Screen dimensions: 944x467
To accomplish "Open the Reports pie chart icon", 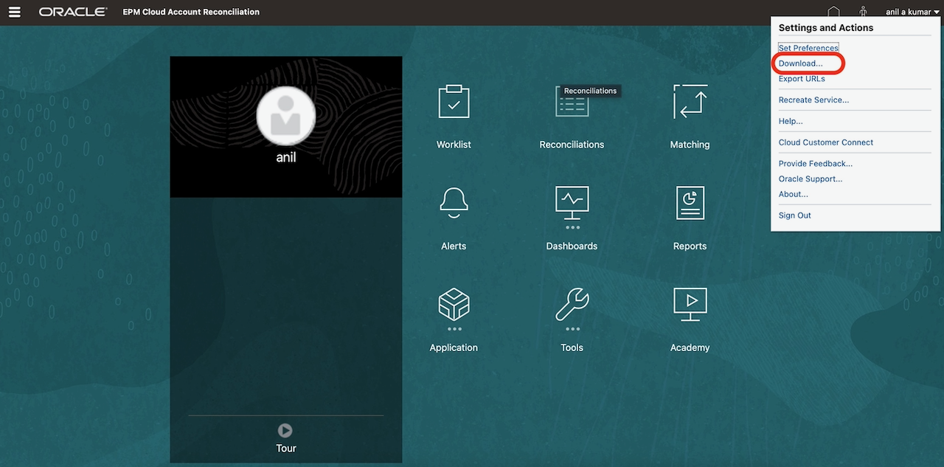I will coord(690,203).
